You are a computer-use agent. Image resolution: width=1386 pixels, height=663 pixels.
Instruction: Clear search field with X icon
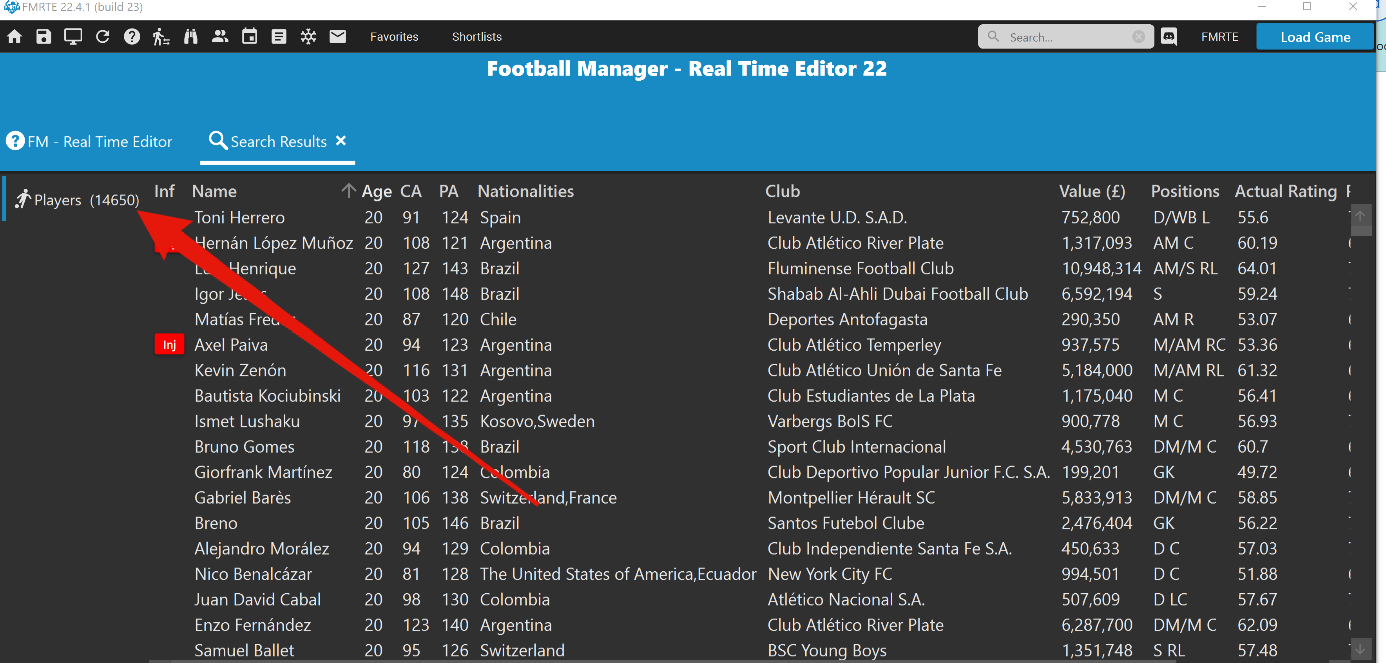click(x=1138, y=36)
